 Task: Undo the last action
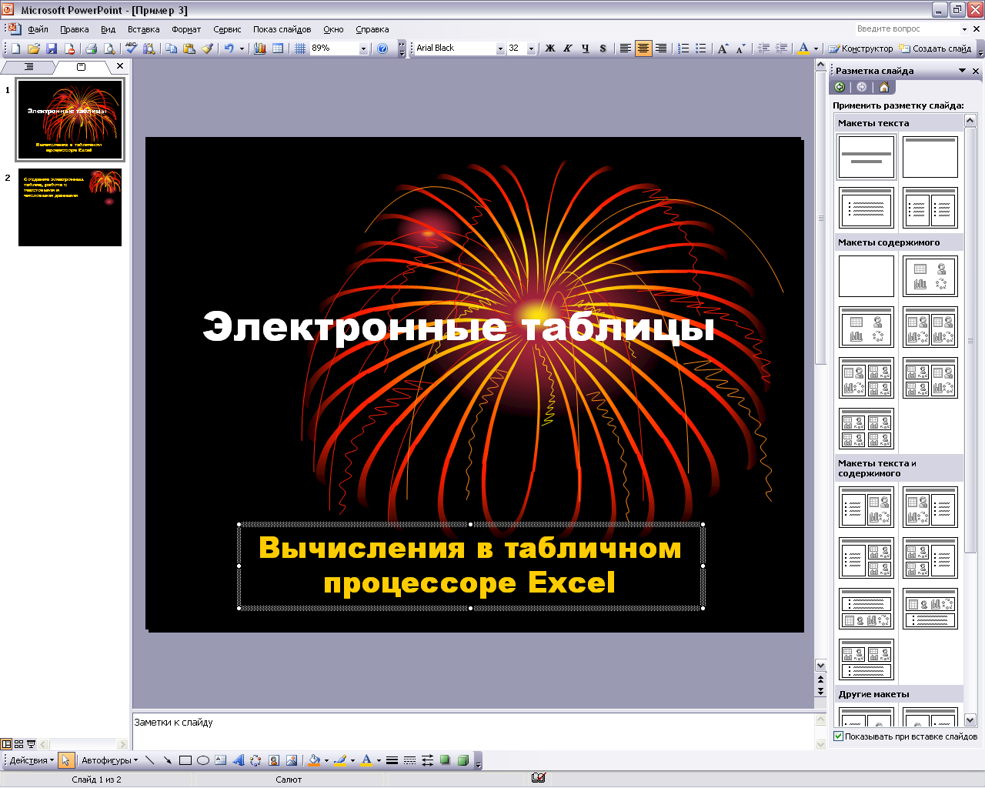pyautogui.click(x=229, y=48)
